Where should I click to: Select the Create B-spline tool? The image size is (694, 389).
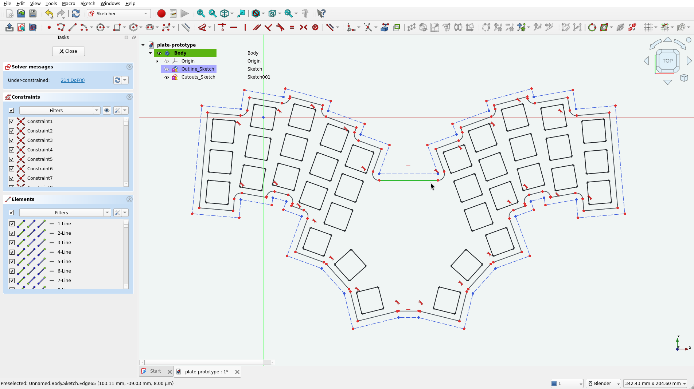167,27
